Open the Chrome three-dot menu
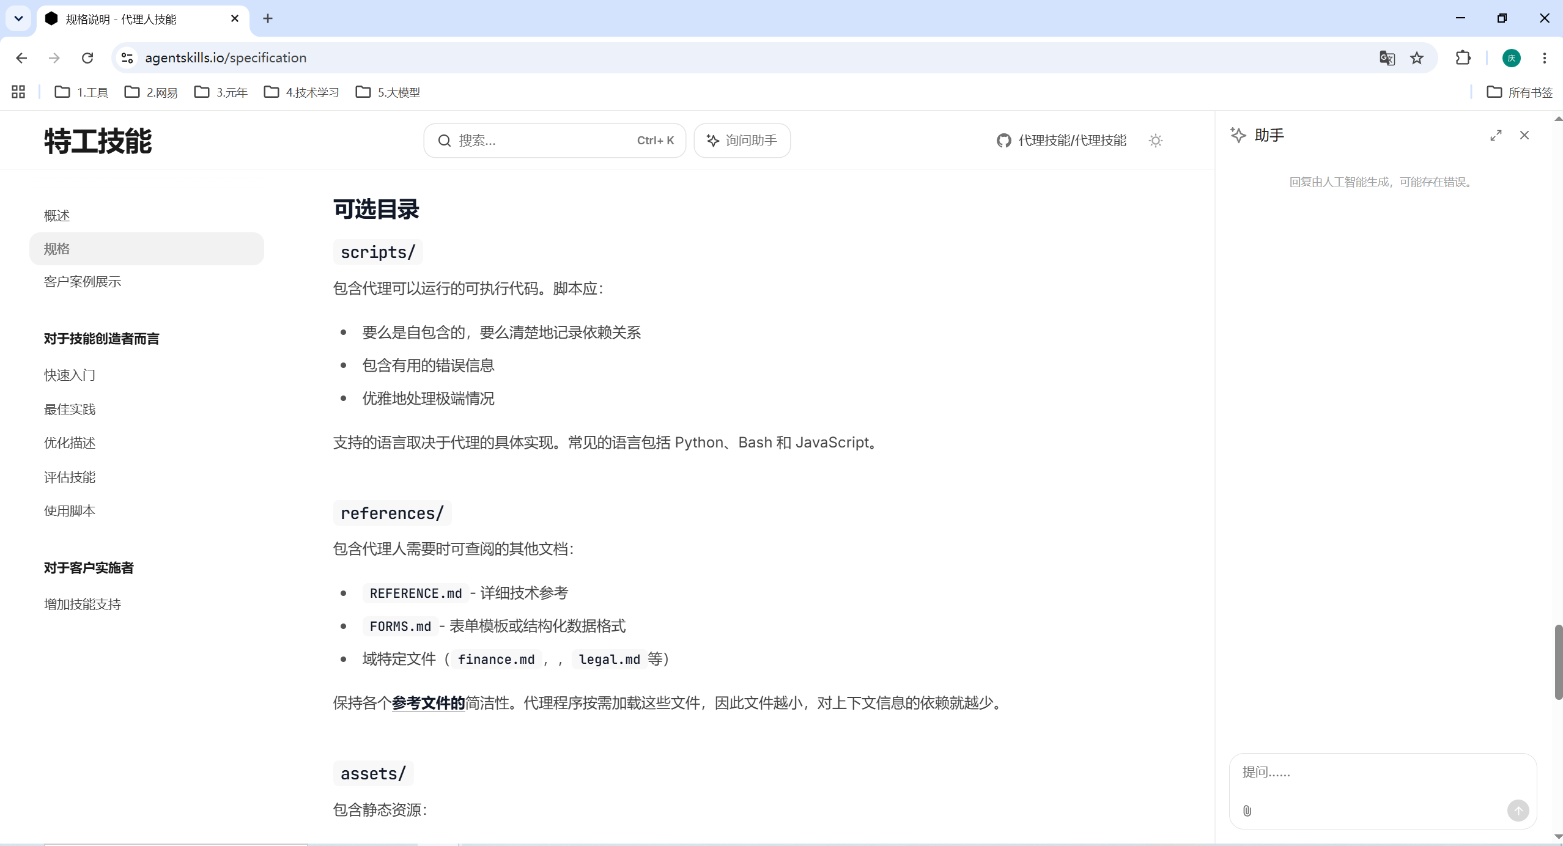 [x=1545, y=58]
